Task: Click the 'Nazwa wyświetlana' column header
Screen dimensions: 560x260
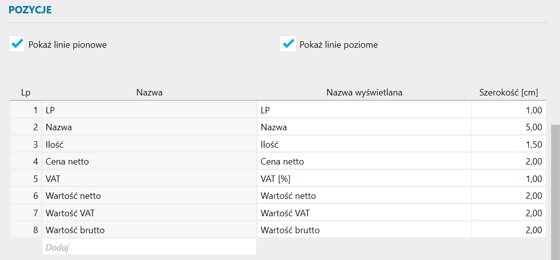Action: pyautogui.click(x=364, y=92)
